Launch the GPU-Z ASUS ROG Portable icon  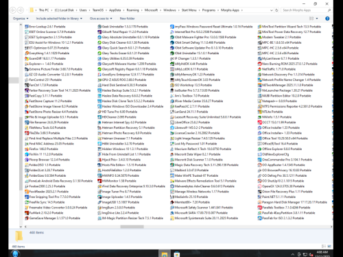pos(99,79)
